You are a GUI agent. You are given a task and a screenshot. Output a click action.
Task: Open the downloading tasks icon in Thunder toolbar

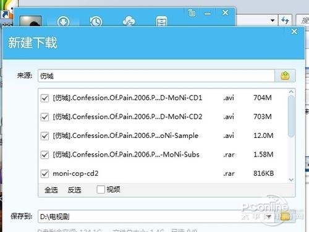63,22
